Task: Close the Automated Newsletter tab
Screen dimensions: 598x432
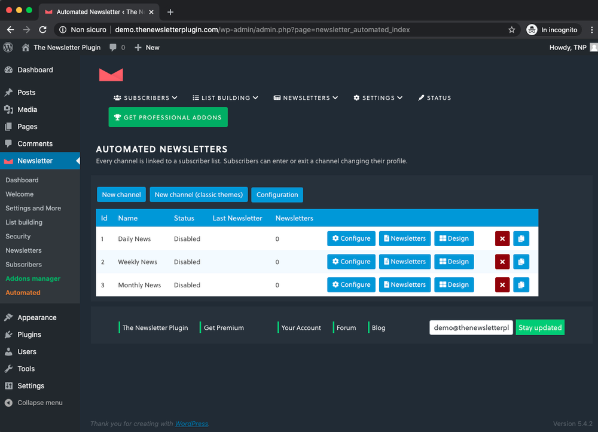Action: point(151,12)
